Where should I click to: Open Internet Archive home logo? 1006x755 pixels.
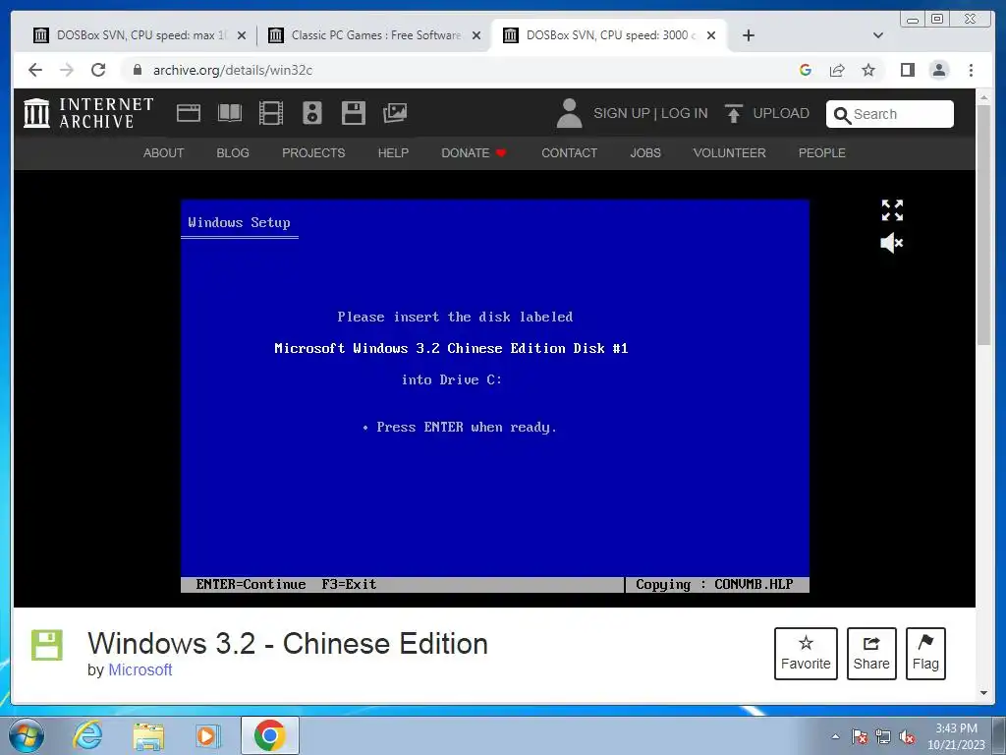[x=88, y=113]
